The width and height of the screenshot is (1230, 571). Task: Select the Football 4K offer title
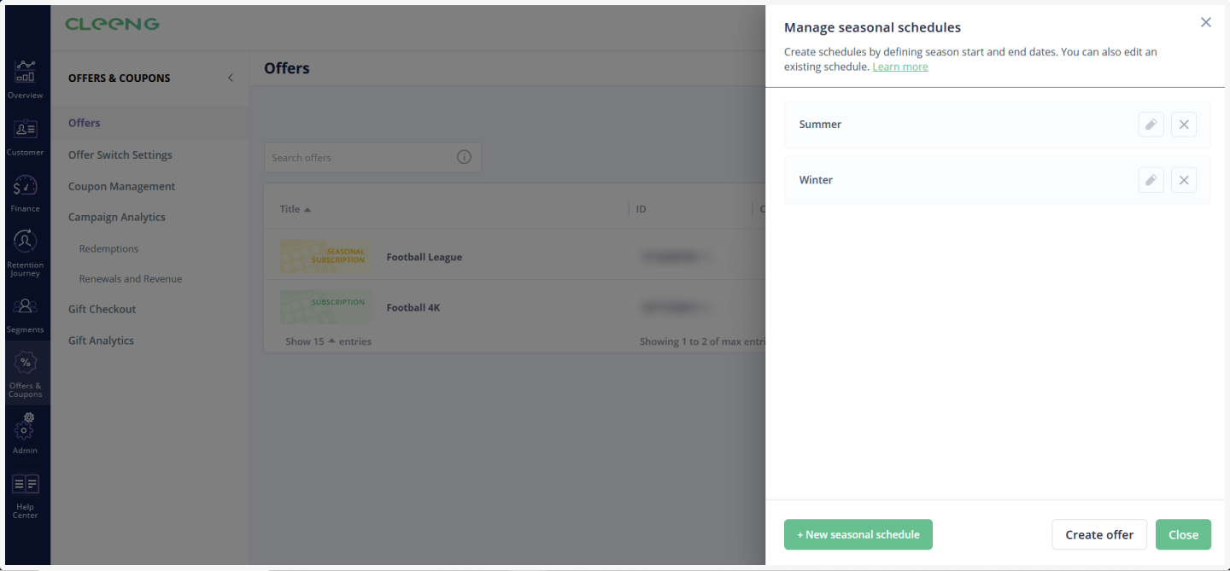(413, 307)
